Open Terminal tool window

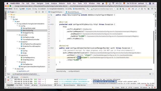pos(58,85)
